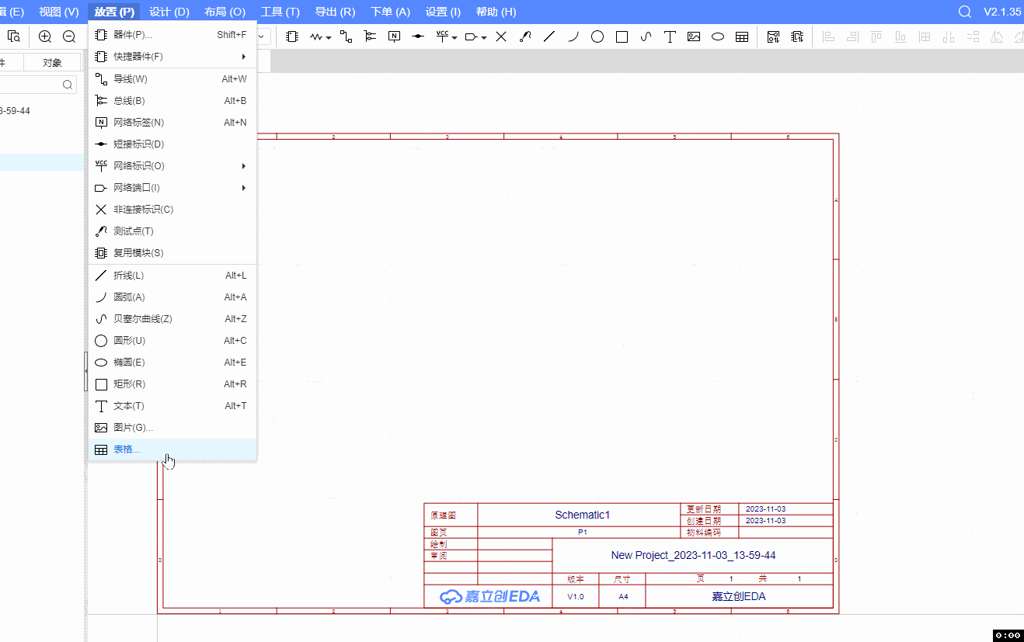Click the find/search document toolbar icon

(x=14, y=36)
